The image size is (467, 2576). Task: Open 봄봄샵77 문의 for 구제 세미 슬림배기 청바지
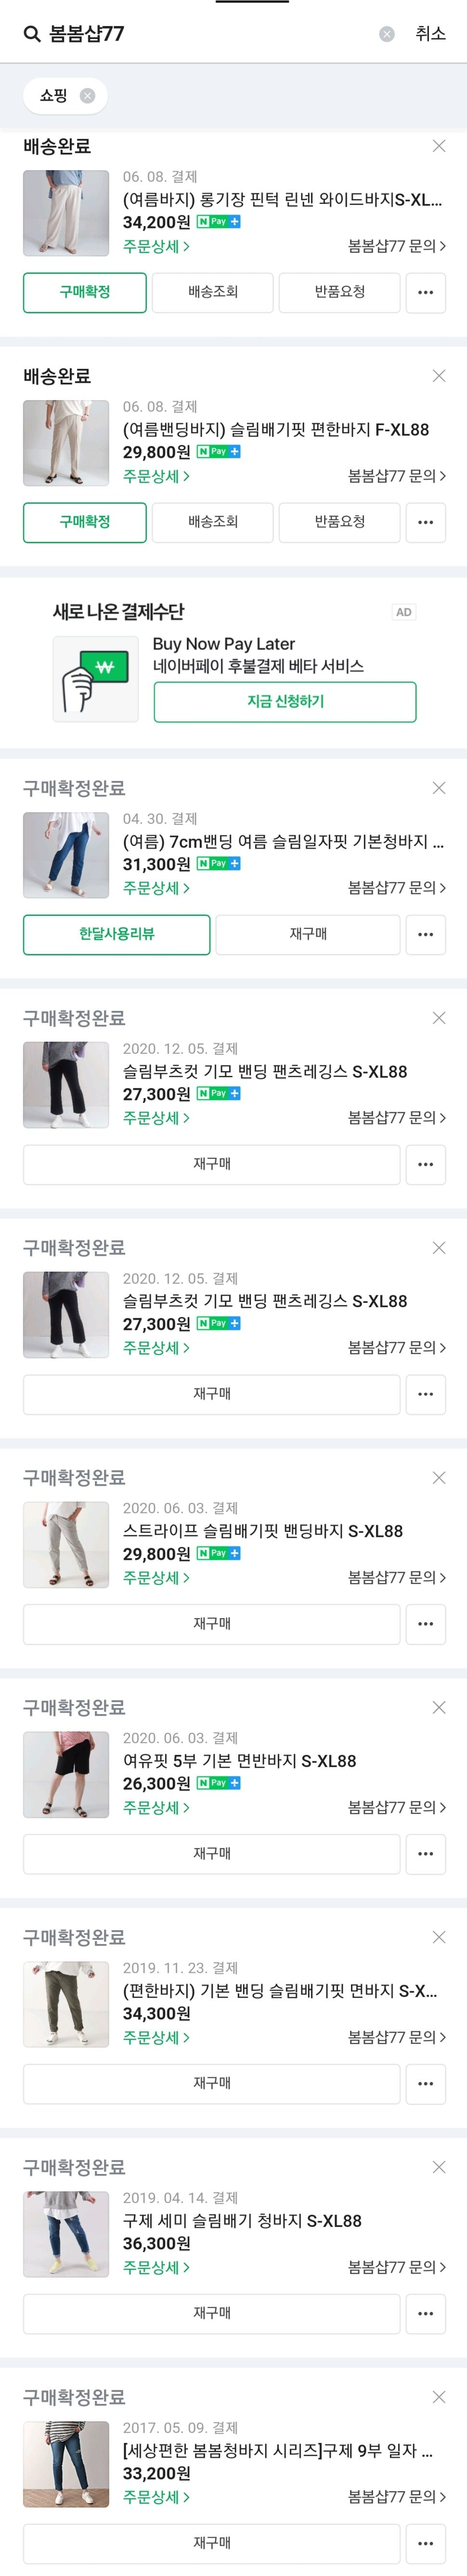tap(396, 2267)
